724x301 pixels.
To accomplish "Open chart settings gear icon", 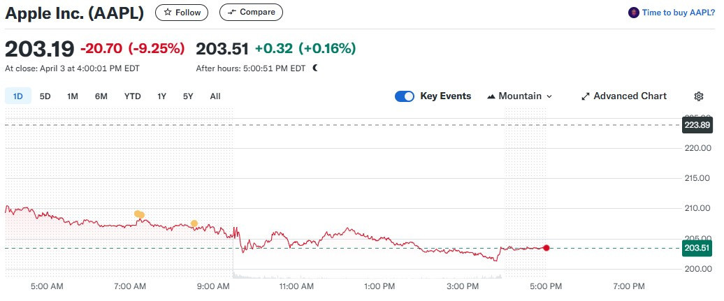I will coord(699,96).
